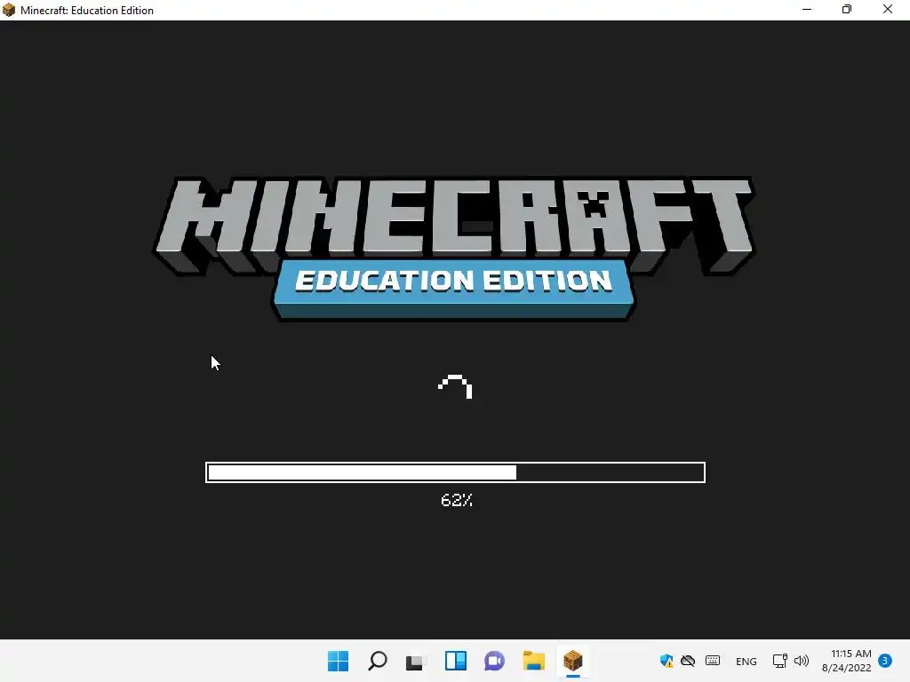Restore down the Minecraft window
The width and height of the screenshot is (910, 682).
(847, 9)
